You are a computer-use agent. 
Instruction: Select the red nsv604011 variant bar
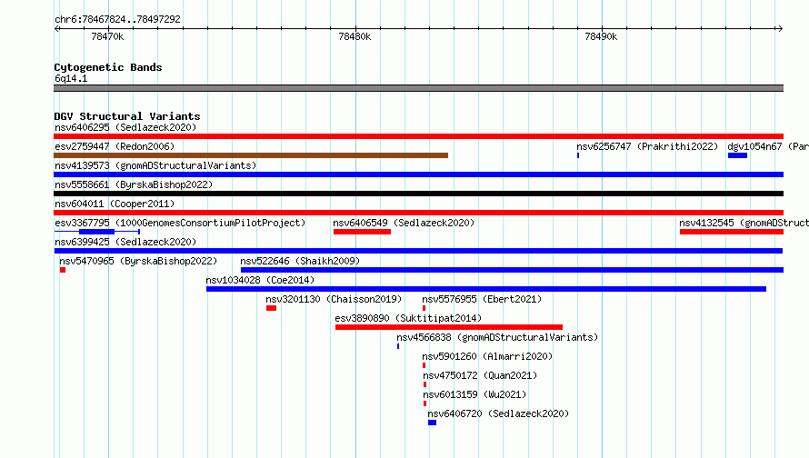[418, 213]
